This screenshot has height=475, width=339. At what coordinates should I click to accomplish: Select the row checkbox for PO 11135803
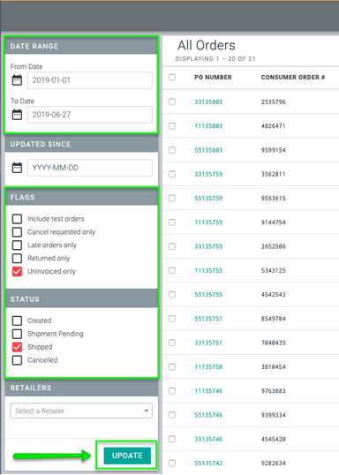pyautogui.click(x=172, y=125)
